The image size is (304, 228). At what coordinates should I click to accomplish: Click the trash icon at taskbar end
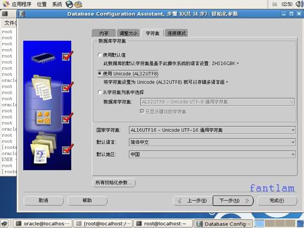[x=300, y=223]
